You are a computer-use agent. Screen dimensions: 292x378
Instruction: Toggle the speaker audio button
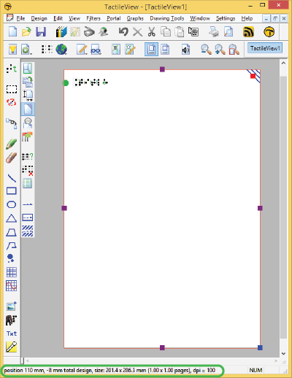point(185,50)
